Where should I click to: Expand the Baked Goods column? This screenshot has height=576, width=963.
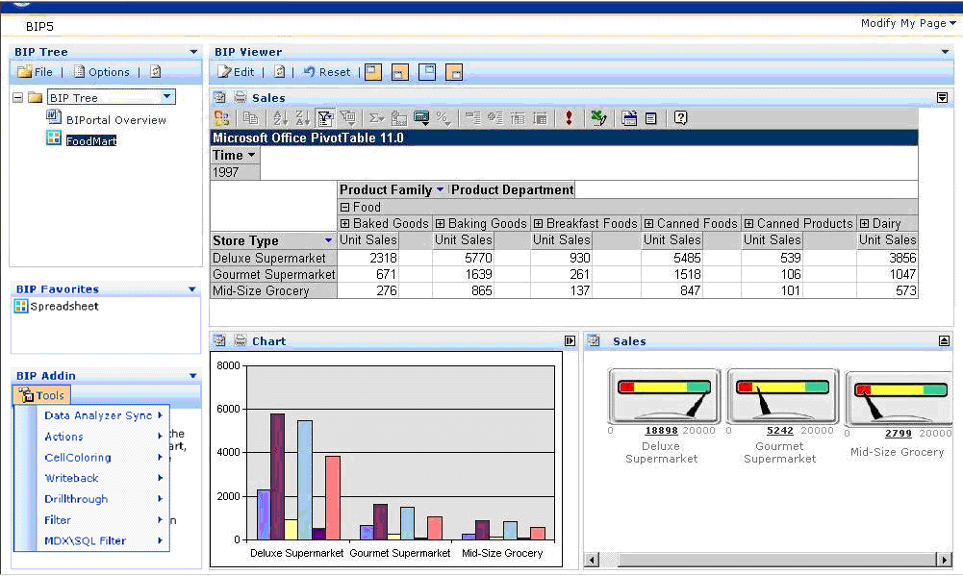pos(344,223)
